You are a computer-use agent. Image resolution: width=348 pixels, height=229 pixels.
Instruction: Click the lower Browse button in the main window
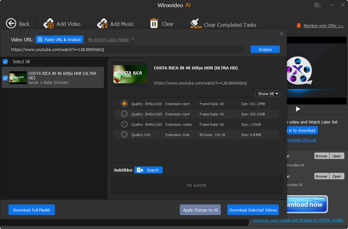click(x=321, y=176)
